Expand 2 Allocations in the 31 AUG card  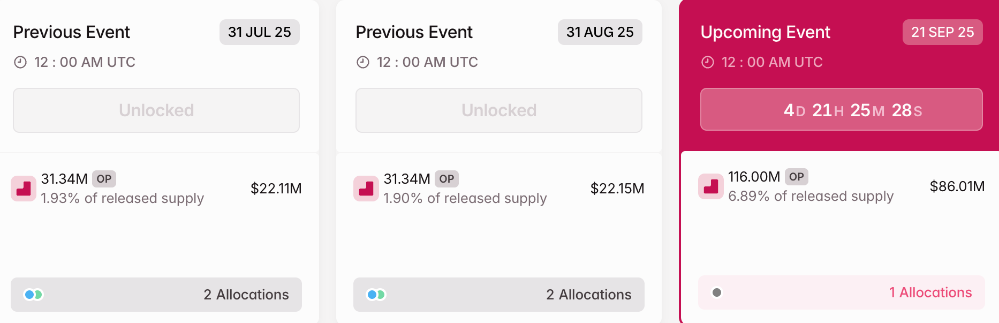coord(588,295)
